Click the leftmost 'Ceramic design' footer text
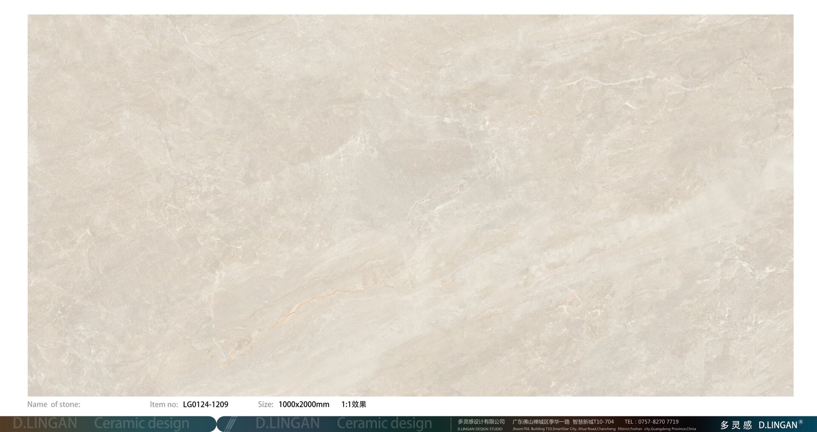Image resolution: width=817 pixels, height=432 pixels. point(141,424)
